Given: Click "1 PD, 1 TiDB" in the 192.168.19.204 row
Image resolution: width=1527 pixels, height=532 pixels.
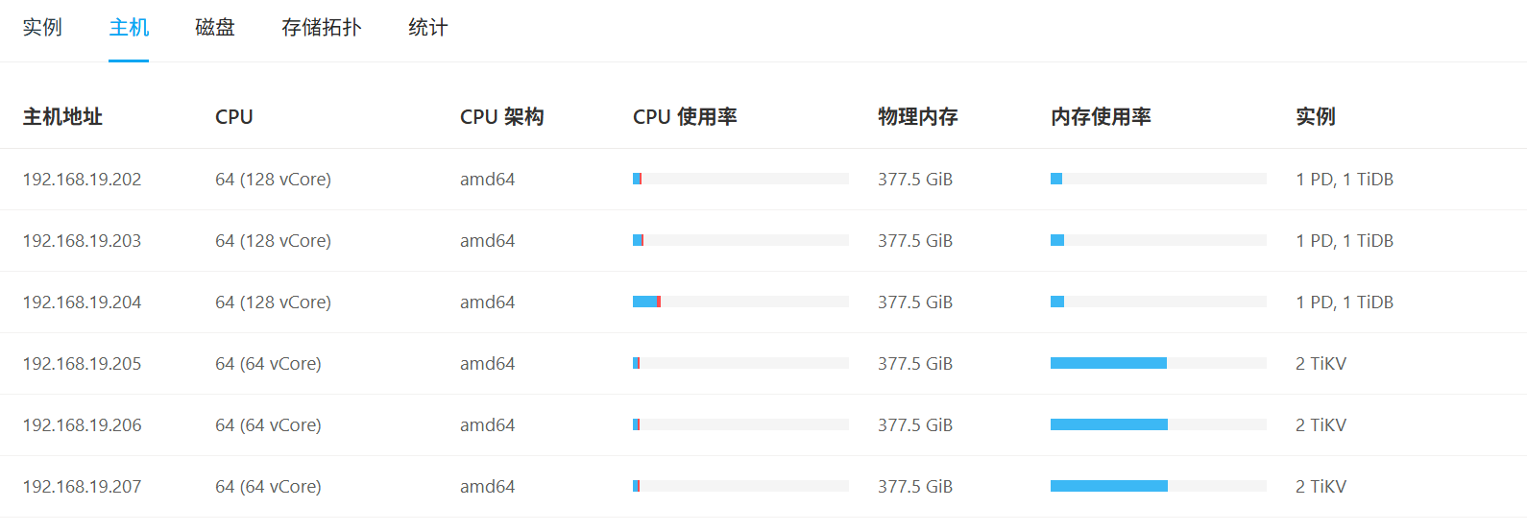Looking at the screenshot, I should (1344, 302).
